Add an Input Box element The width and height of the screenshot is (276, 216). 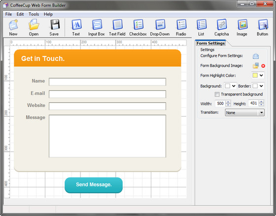(97, 28)
